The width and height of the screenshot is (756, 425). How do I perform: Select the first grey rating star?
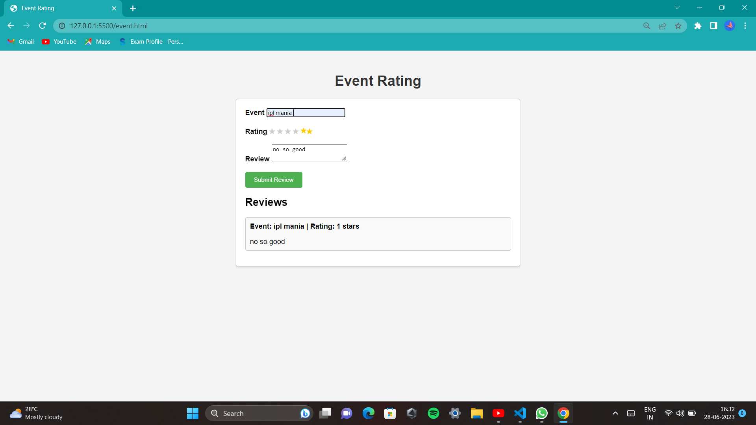coord(272,131)
